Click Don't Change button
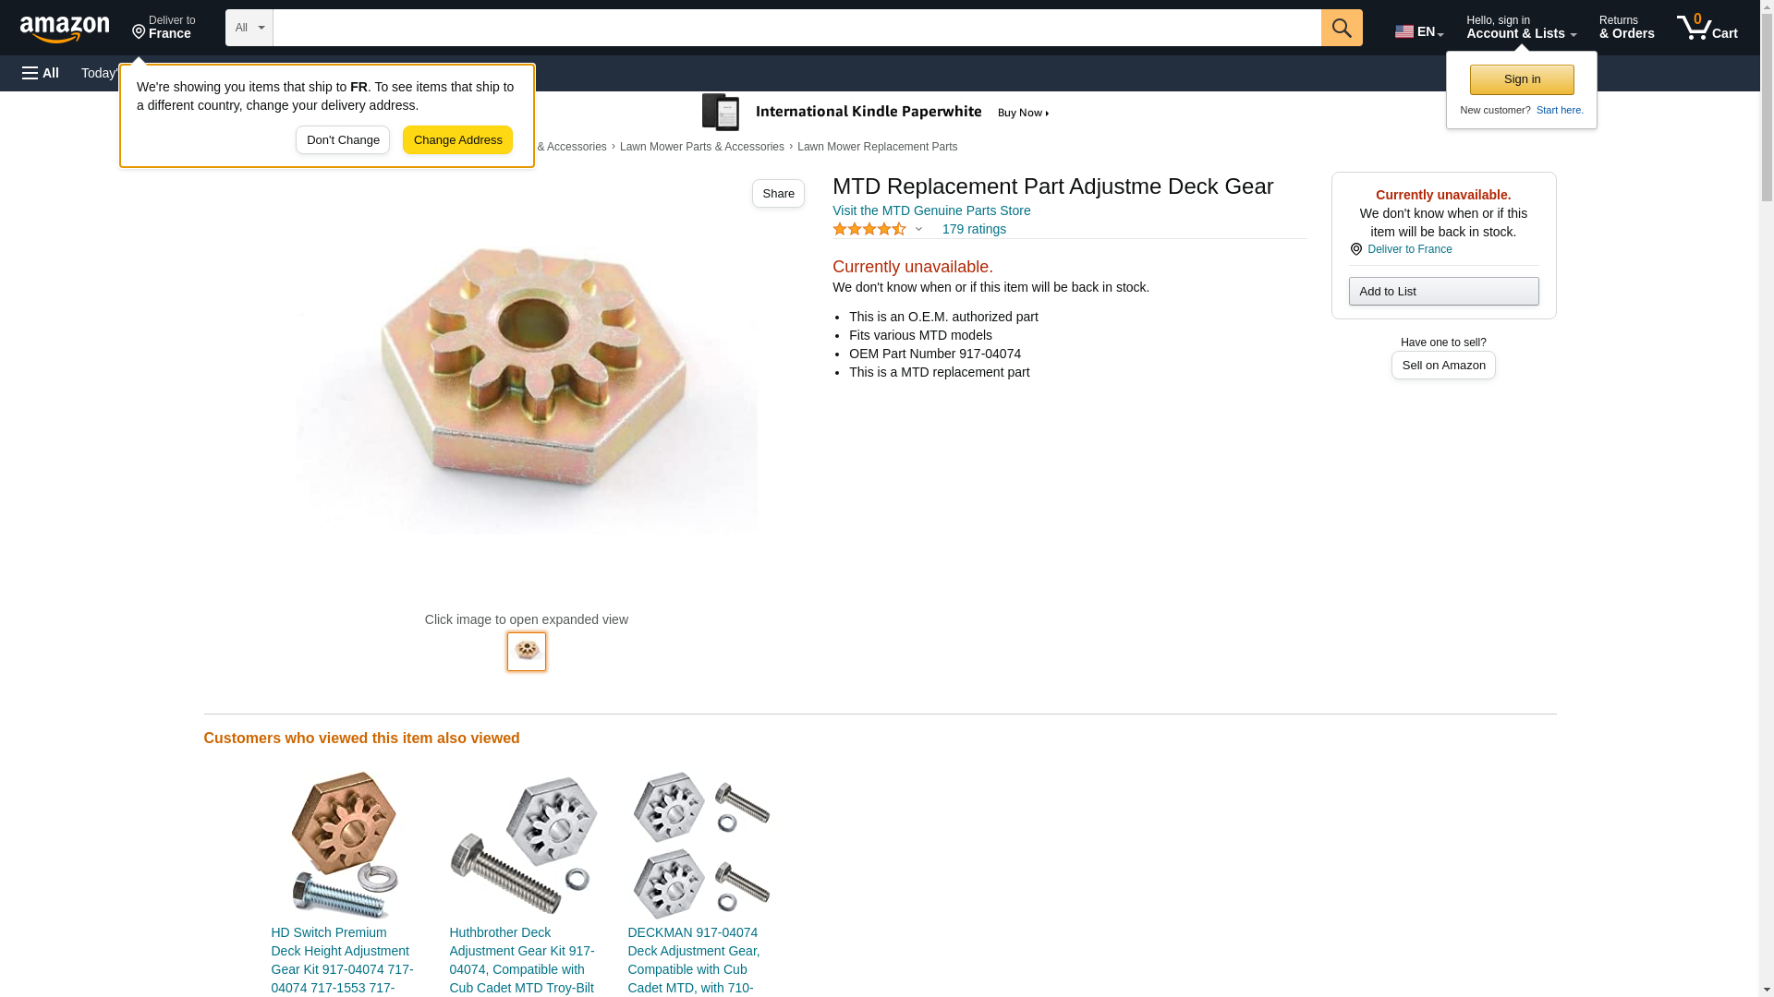The image size is (1774, 997). pos(343,140)
